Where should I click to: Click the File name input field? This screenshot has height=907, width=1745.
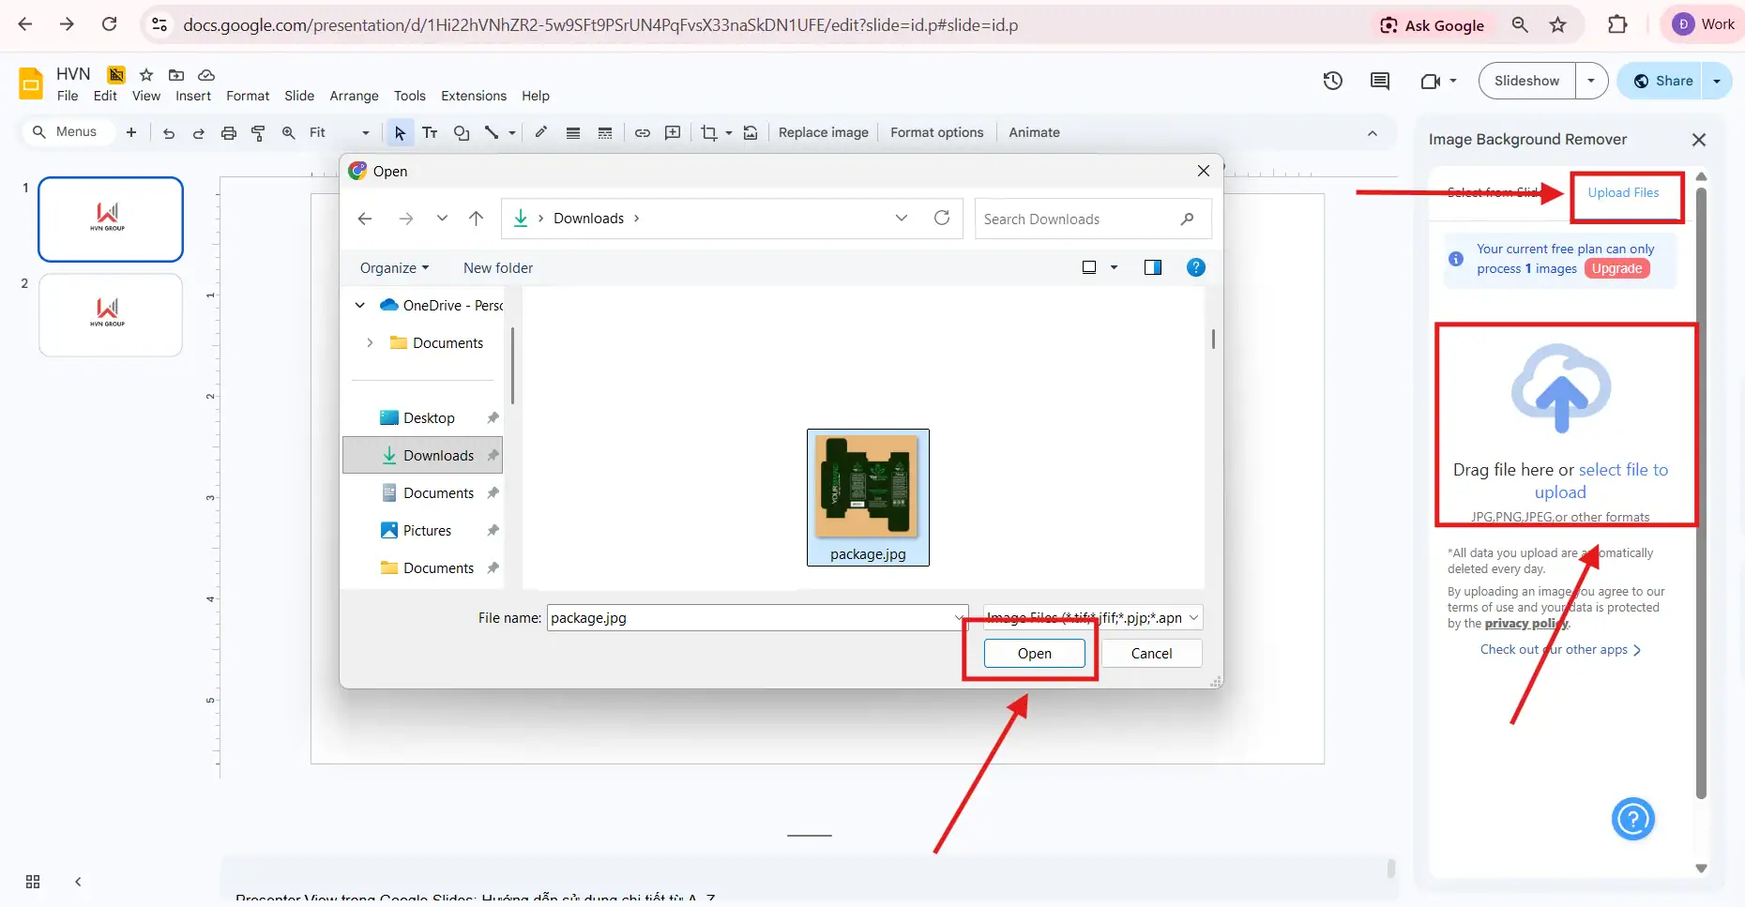click(751, 618)
